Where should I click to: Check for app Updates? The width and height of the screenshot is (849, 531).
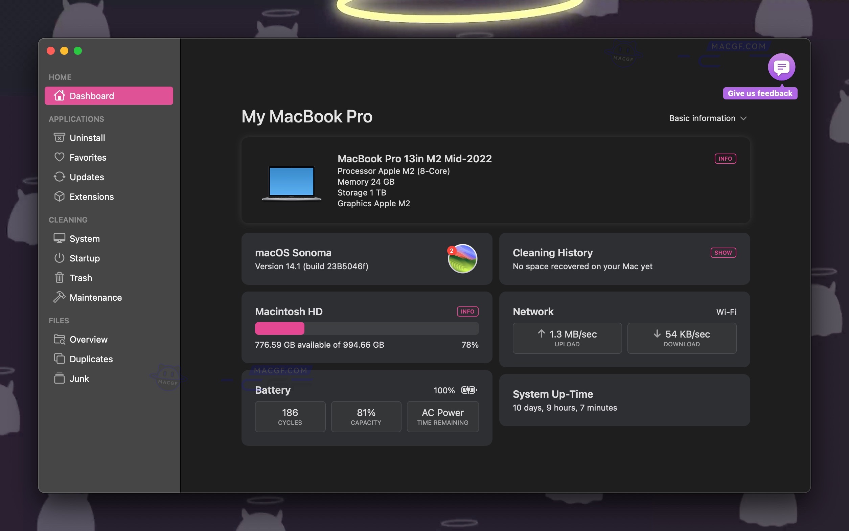coord(87,177)
